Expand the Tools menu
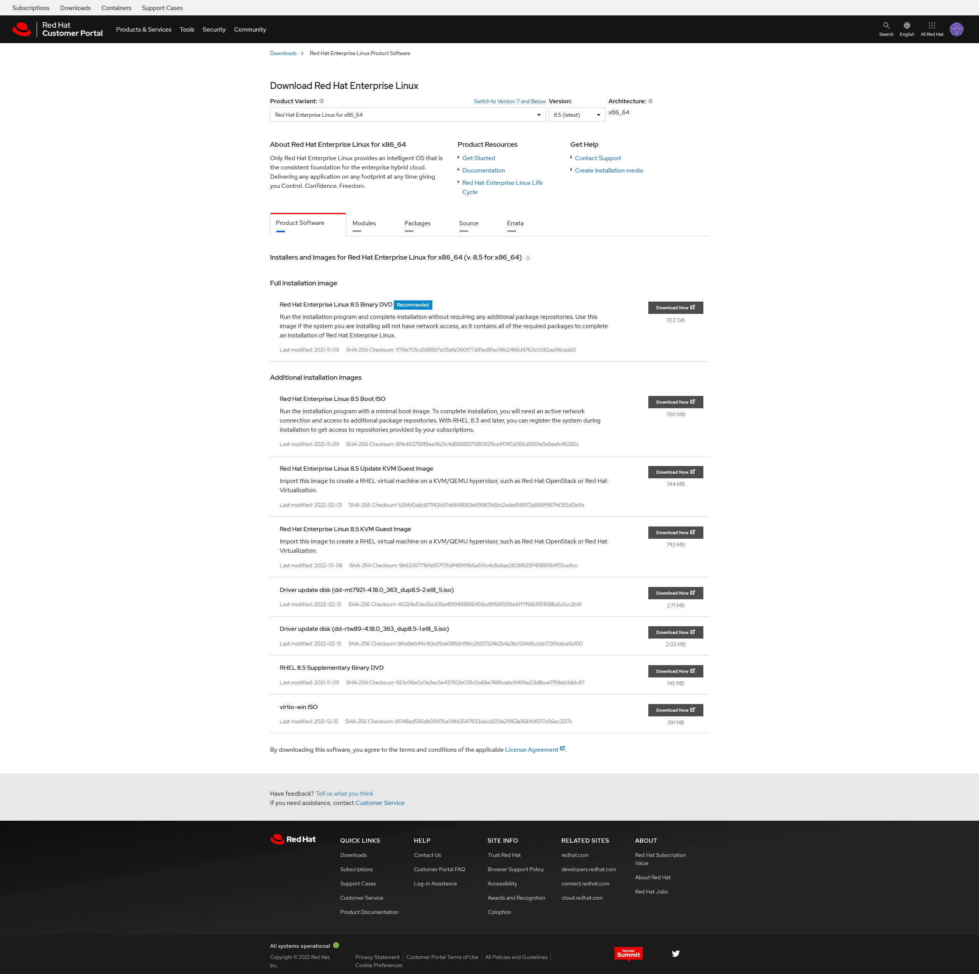Screen dimensions: 979x974 (x=187, y=29)
